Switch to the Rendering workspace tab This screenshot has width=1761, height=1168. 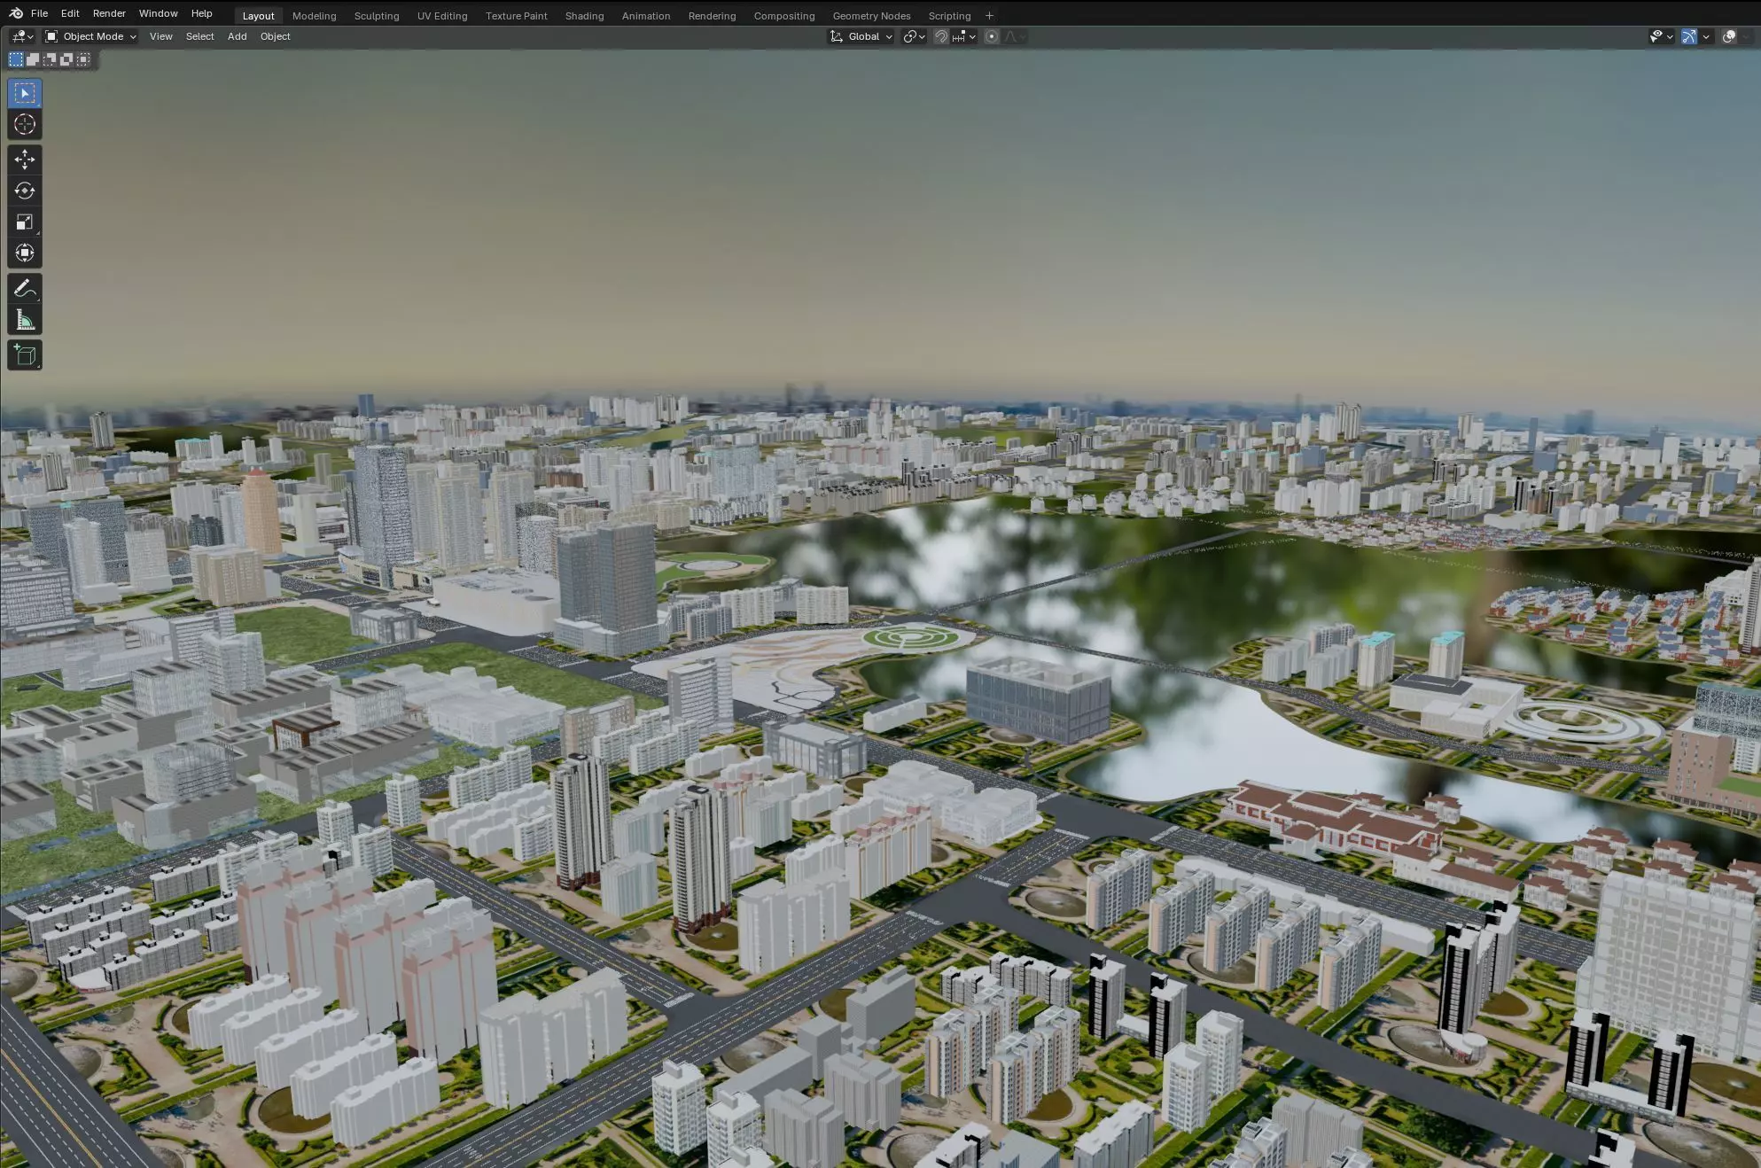[712, 16]
